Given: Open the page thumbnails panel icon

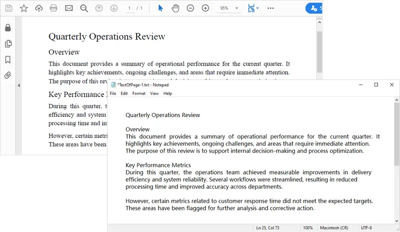Looking at the screenshot, I should pos(8,44).
